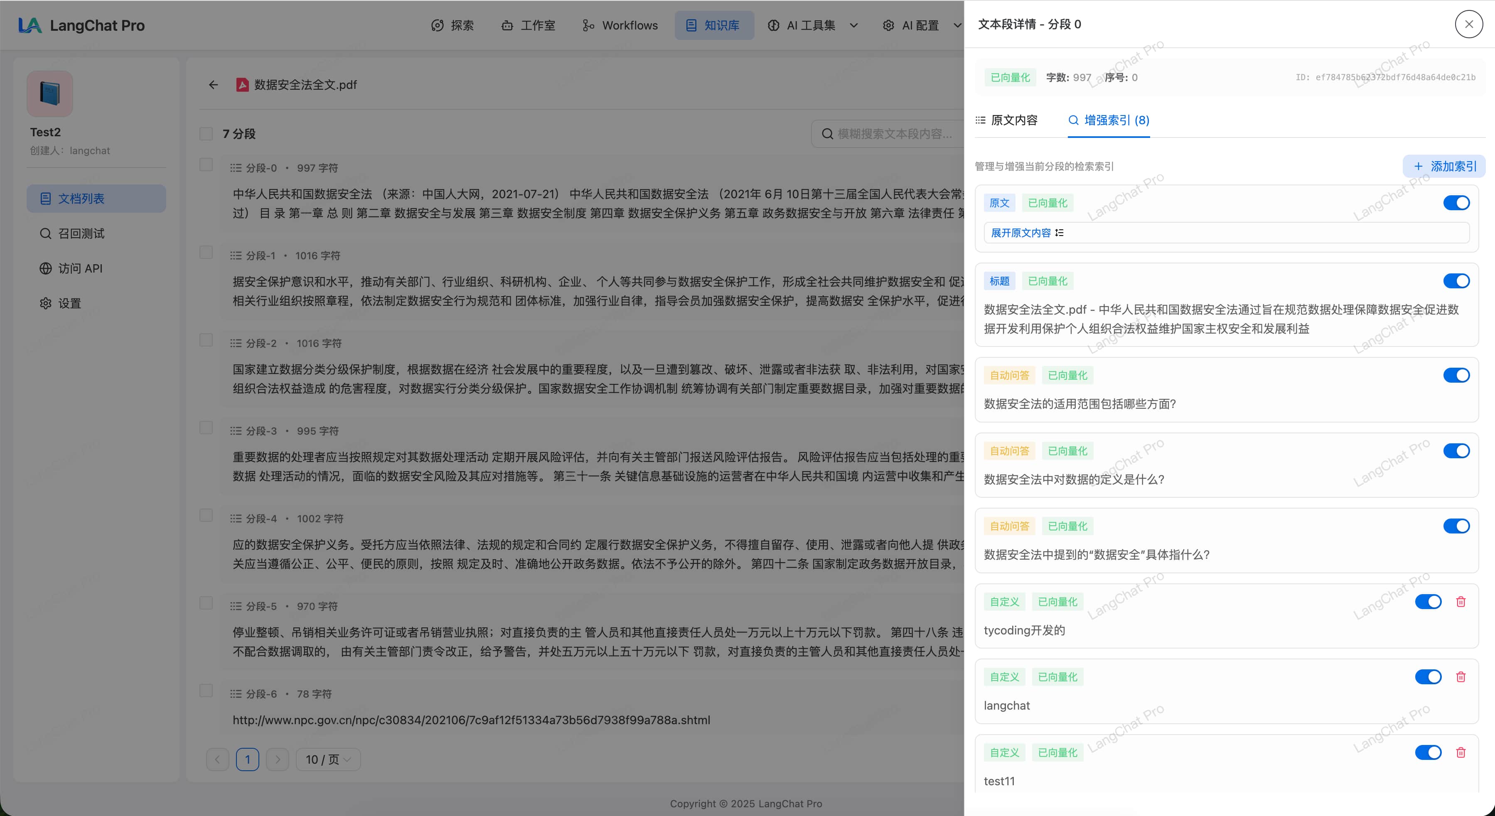Check the select-all checkbox near 7分段
Image resolution: width=1495 pixels, height=816 pixels.
click(x=206, y=133)
